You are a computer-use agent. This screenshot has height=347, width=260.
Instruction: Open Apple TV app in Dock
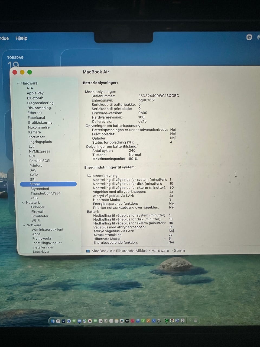click(x=127, y=321)
